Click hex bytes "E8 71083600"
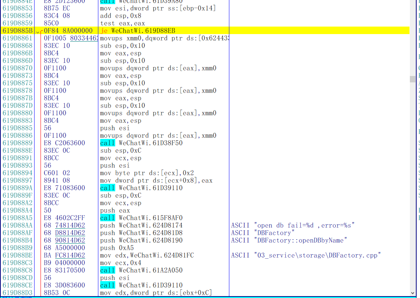The height and width of the screenshot is (298, 420). point(64,188)
